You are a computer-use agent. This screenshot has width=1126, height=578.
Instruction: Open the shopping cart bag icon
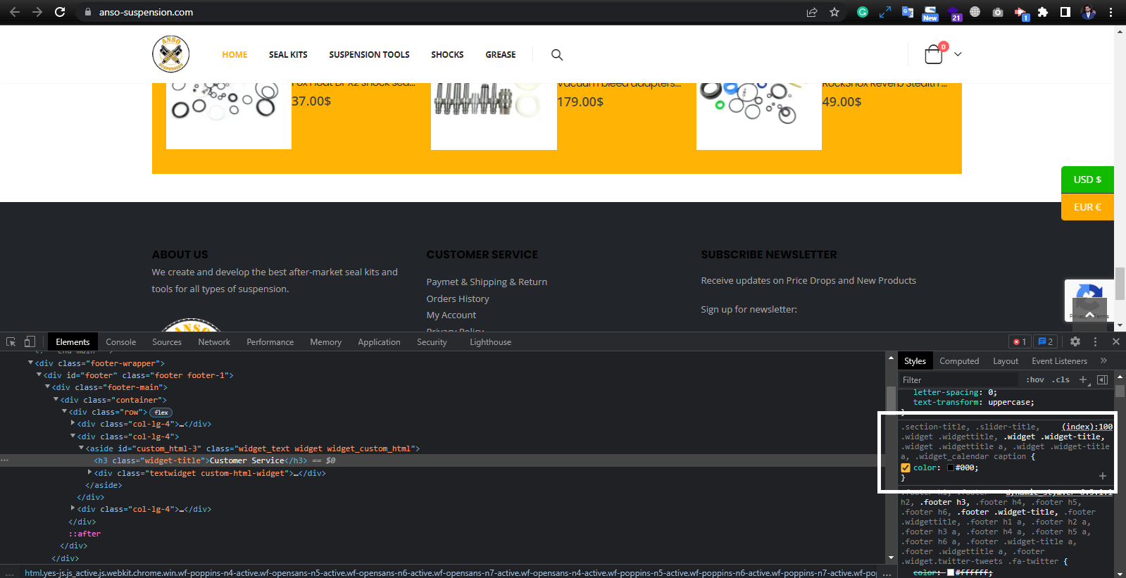(934, 54)
